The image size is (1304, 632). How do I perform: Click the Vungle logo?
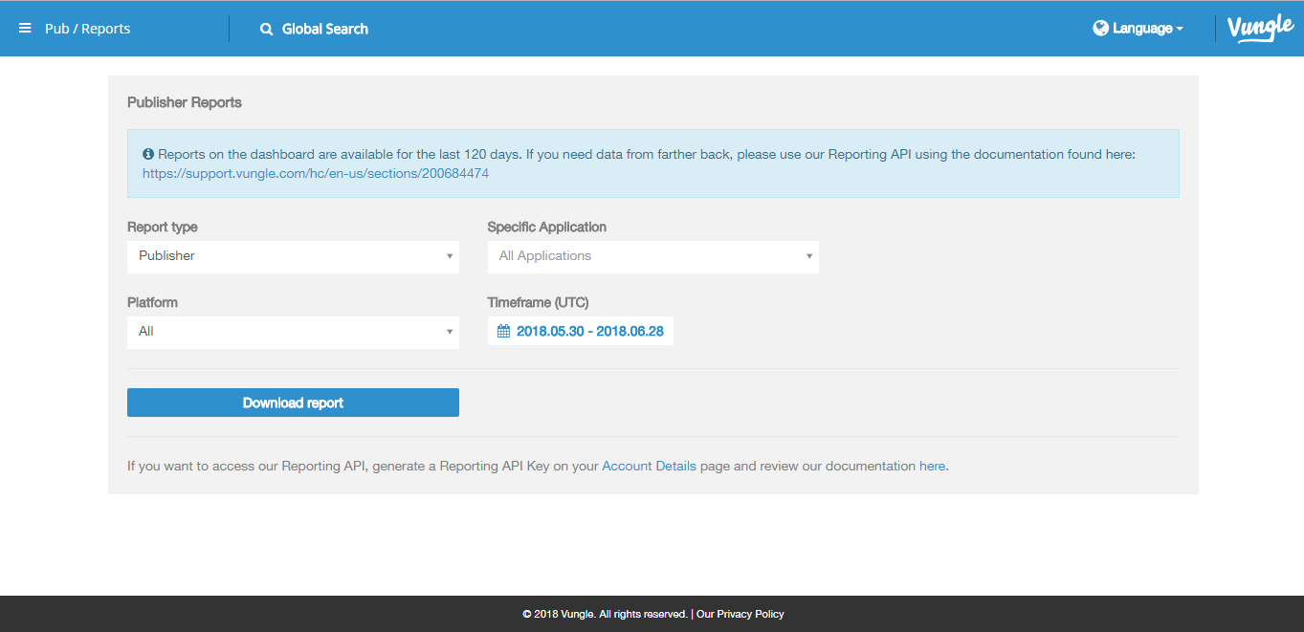(1260, 29)
